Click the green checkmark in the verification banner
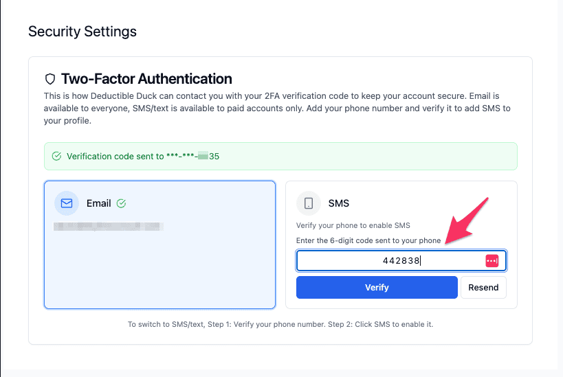The image size is (563, 377). [x=57, y=157]
